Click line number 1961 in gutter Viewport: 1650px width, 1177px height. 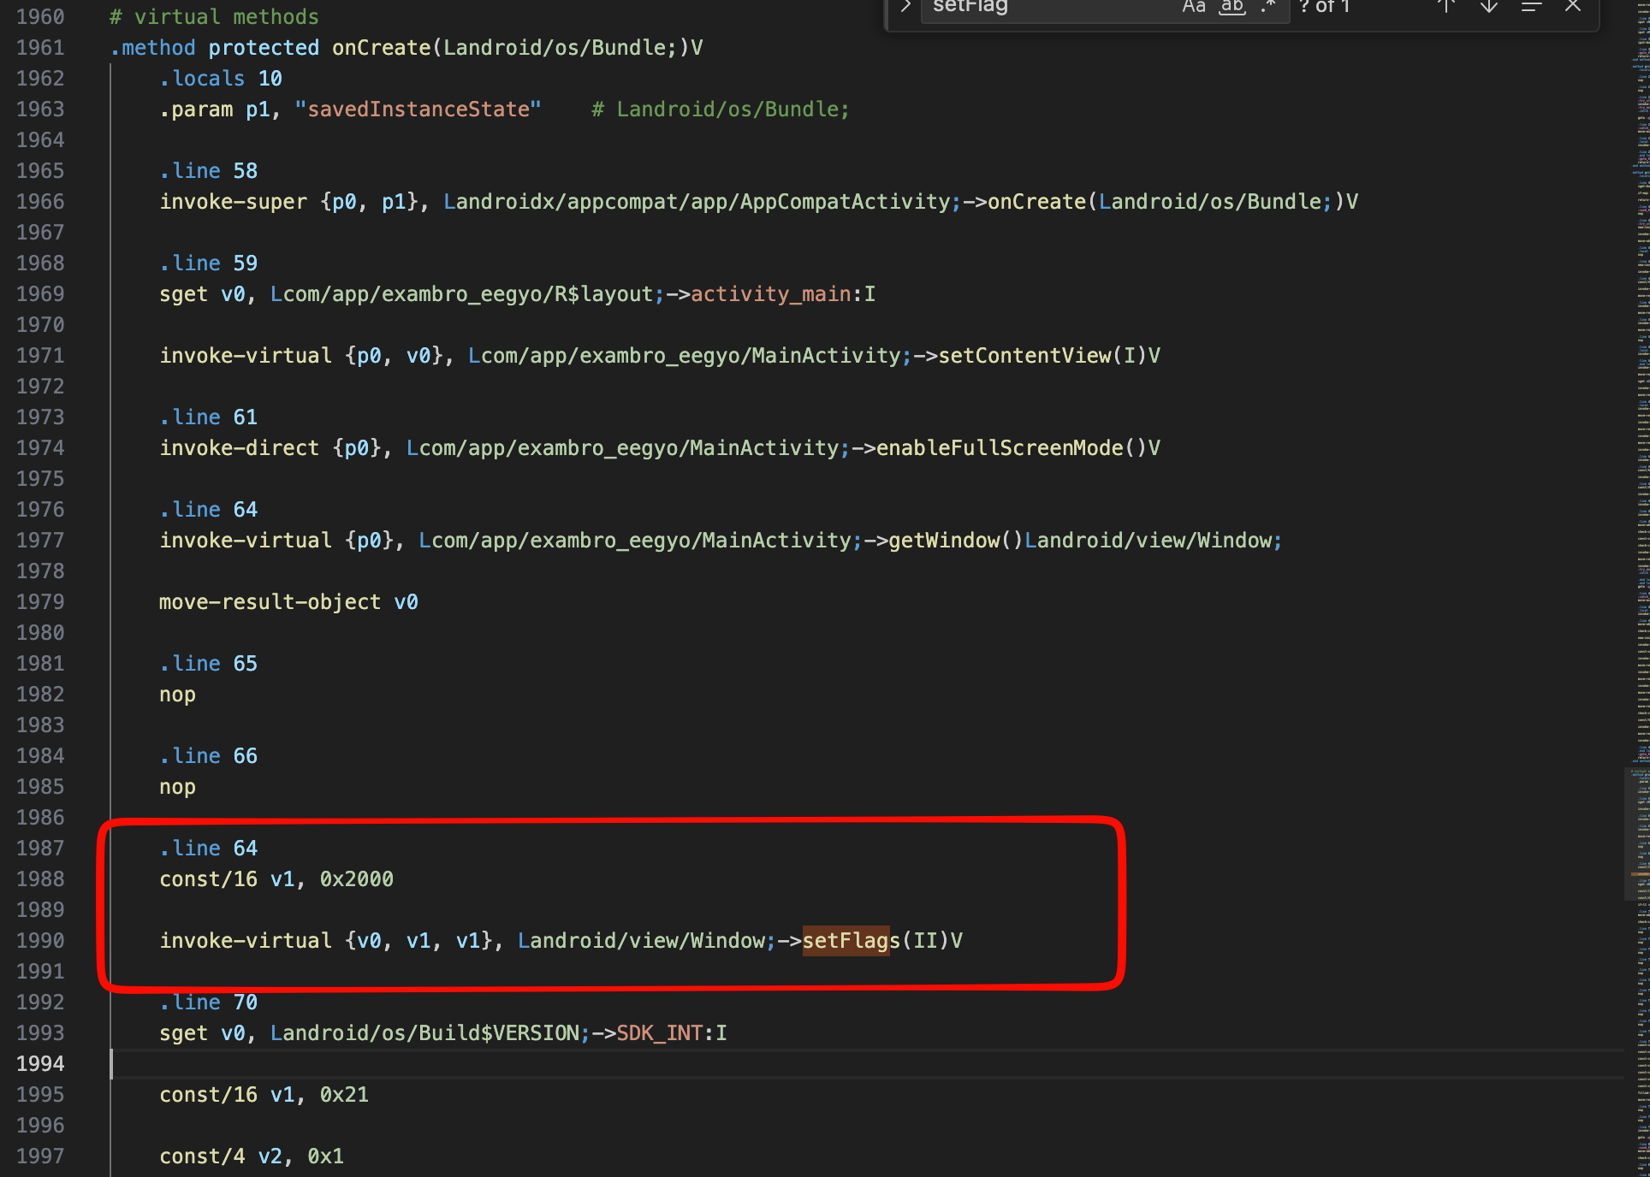[x=40, y=48]
